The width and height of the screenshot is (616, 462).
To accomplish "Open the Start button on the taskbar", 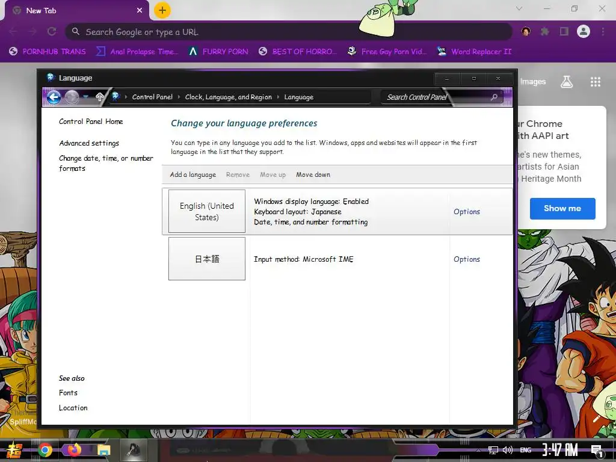I will [x=14, y=450].
